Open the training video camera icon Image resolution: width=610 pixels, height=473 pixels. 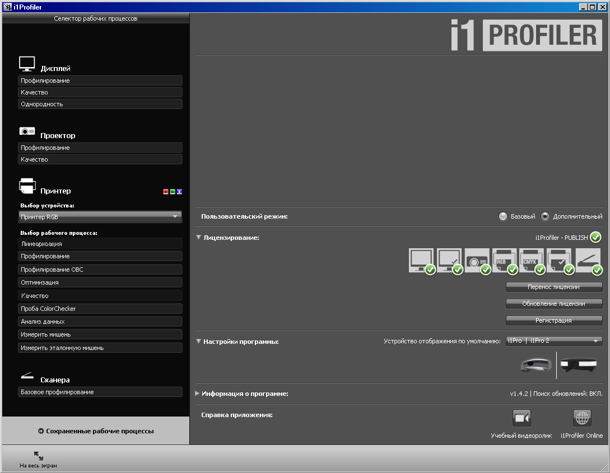[x=521, y=418]
